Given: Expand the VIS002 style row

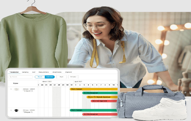Looking at the screenshot, I should (x=11, y=110).
